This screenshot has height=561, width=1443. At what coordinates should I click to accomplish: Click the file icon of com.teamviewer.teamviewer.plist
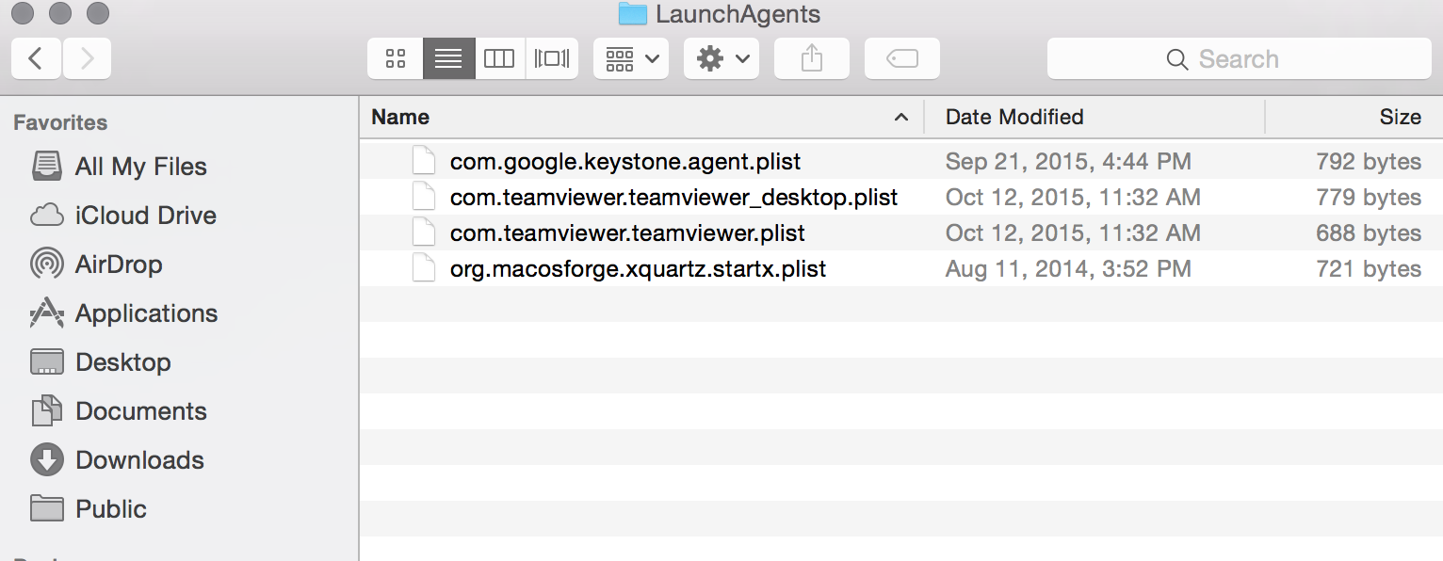pyautogui.click(x=425, y=232)
